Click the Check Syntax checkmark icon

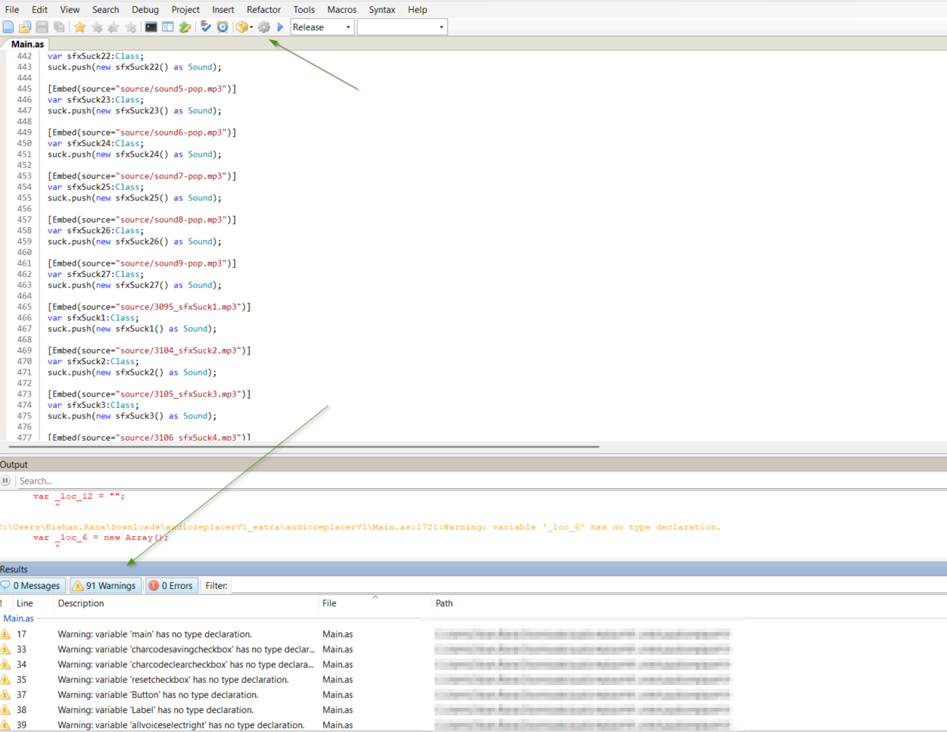point(205,27)
